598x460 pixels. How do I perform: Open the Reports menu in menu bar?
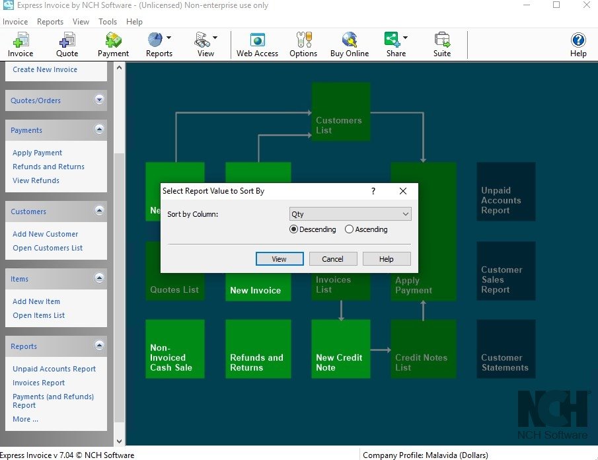click(50, 22)
